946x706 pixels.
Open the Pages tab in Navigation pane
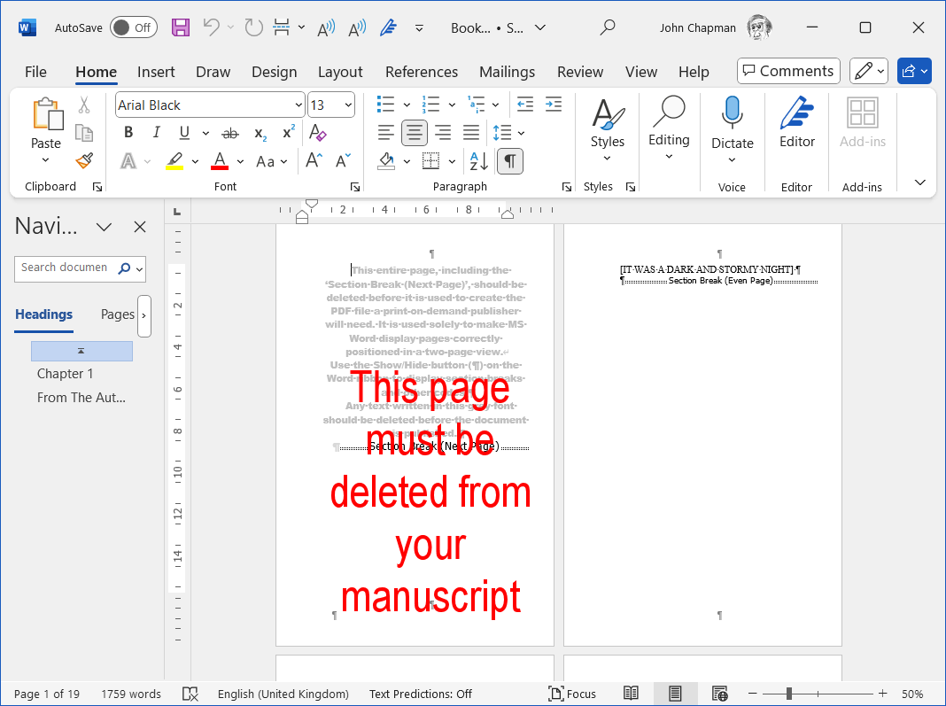tap(118, 314)
